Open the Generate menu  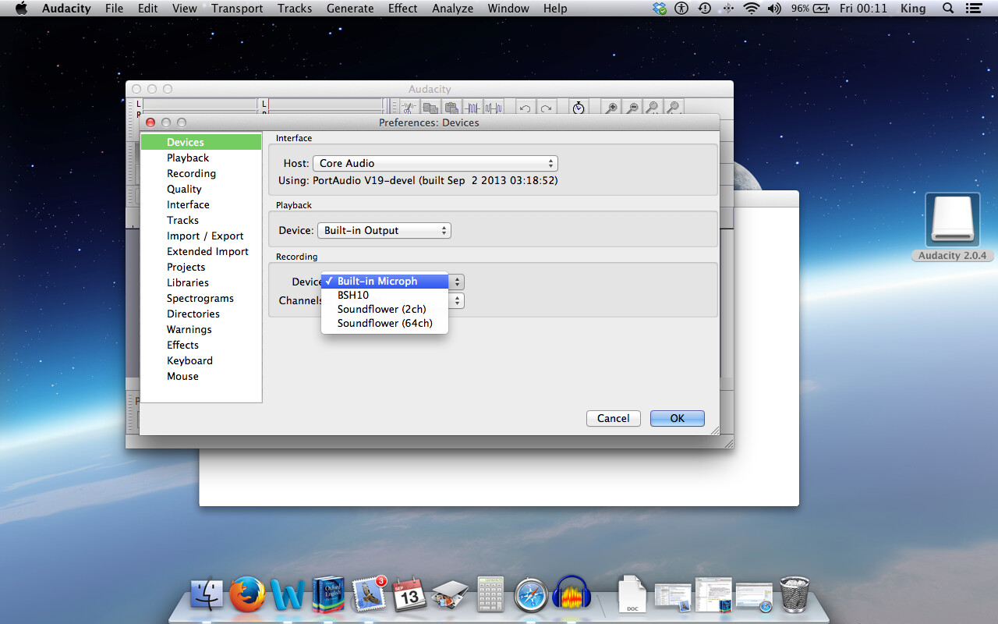pos(350,9)
